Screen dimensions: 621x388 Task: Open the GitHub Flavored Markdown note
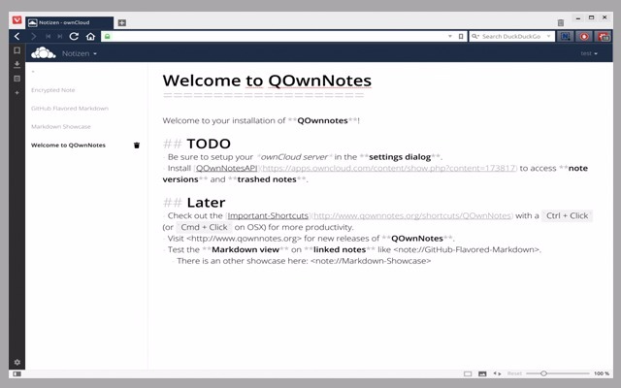pyautogui.click(x=70, y=109)
